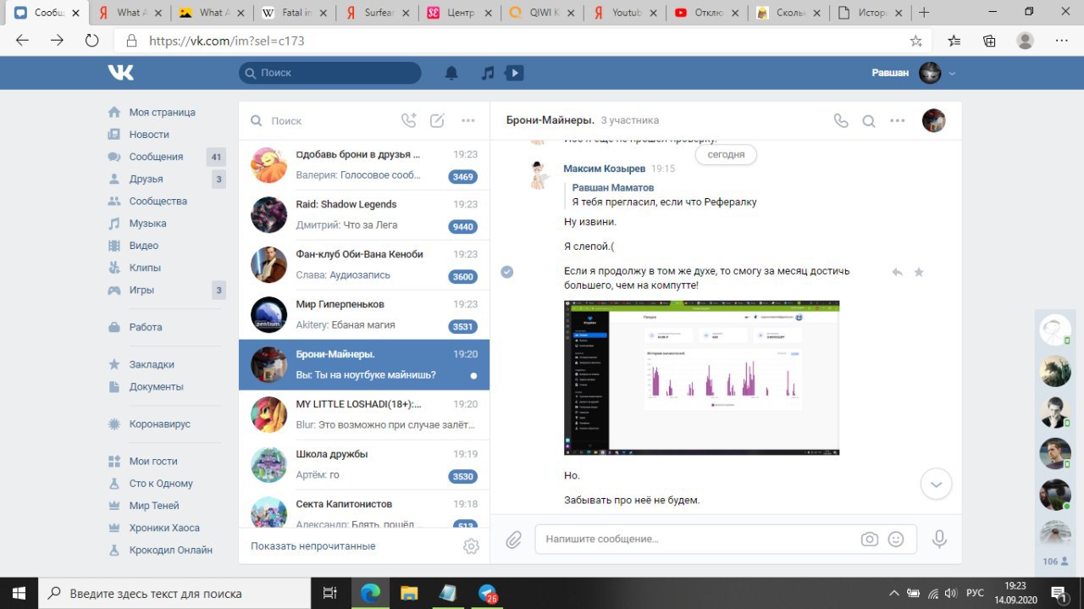Open Windows Start menu
1084x609 pixels.
(x=19, y=593)
